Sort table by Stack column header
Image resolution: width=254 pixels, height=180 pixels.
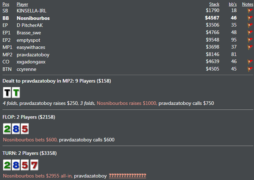click(x=214, y=4)
